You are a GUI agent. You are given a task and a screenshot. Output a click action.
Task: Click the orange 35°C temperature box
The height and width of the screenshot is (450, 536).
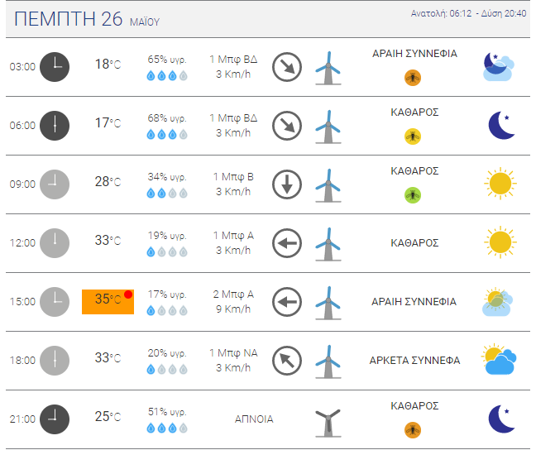[x=108, y=301]
